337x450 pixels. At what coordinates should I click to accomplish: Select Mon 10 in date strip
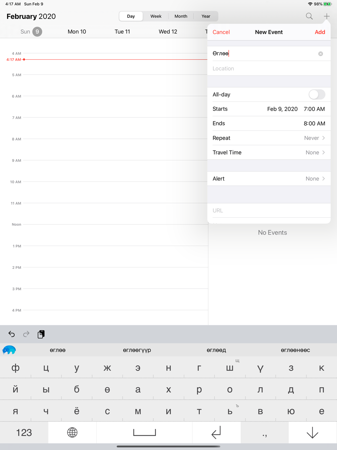pos(77,32)
